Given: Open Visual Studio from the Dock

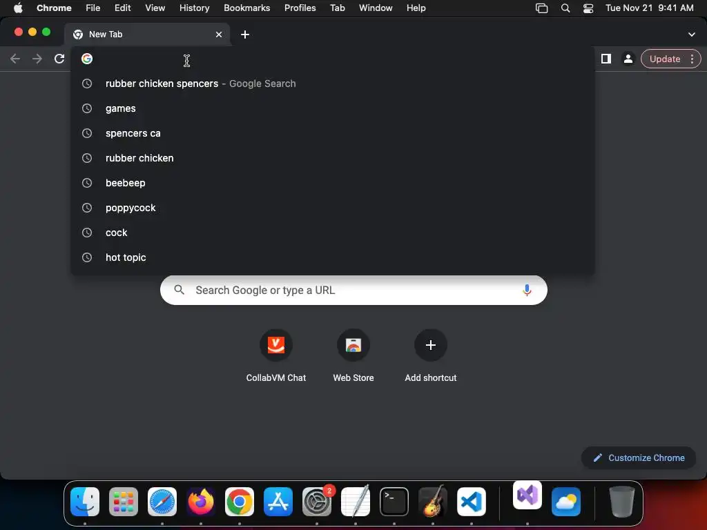Looking at the screenshot, I should click(x=527, y=495).
